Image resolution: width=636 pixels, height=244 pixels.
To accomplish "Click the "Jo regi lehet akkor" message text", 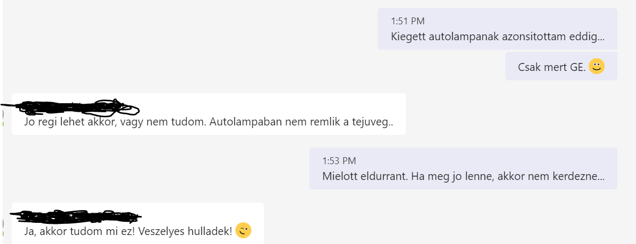I will (x=106, y=121).
